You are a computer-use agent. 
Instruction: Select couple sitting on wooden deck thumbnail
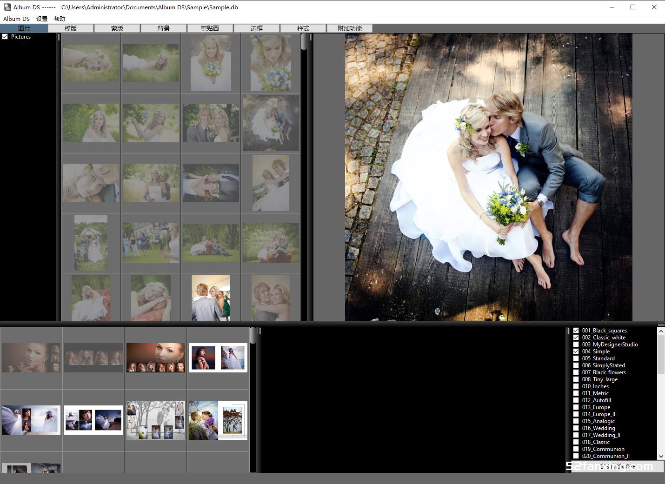(x=271, y=123)
